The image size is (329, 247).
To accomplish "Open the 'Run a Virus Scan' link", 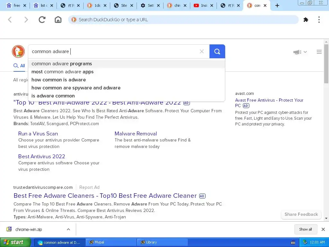I will point(38,133).
